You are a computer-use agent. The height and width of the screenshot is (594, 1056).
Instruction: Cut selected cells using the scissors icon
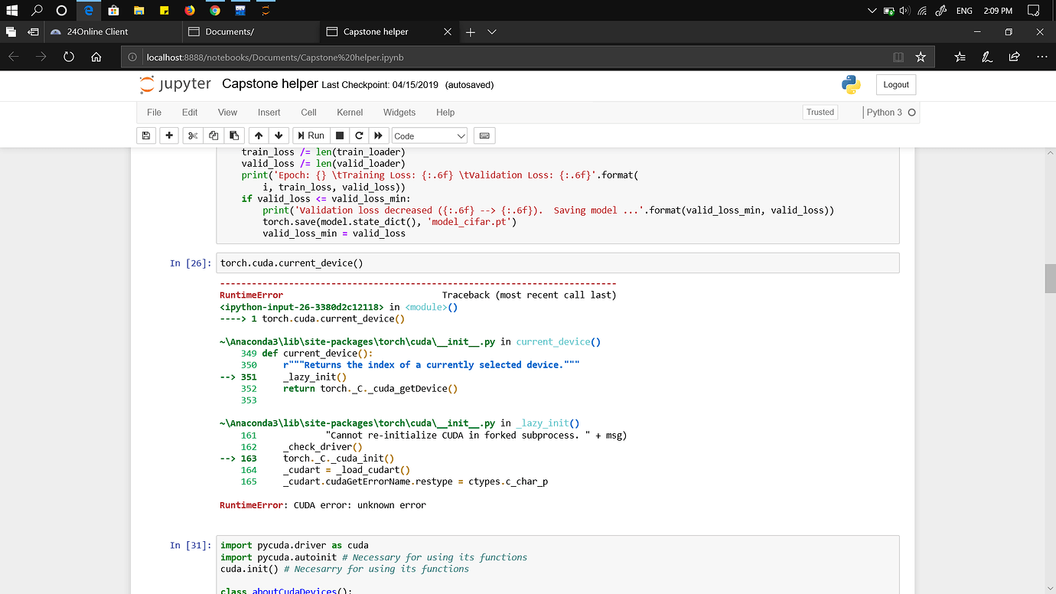(x=192, y=135)
